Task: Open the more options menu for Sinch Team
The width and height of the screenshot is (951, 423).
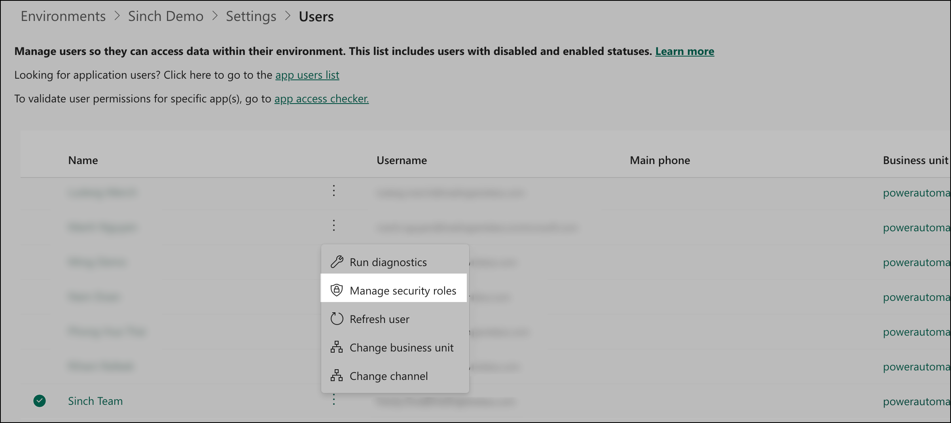Action: (x=334, y=400)
